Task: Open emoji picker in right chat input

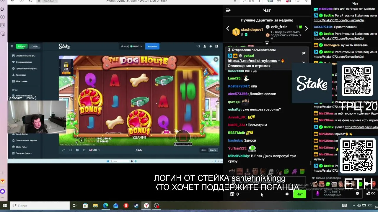Action: [357, 193]
